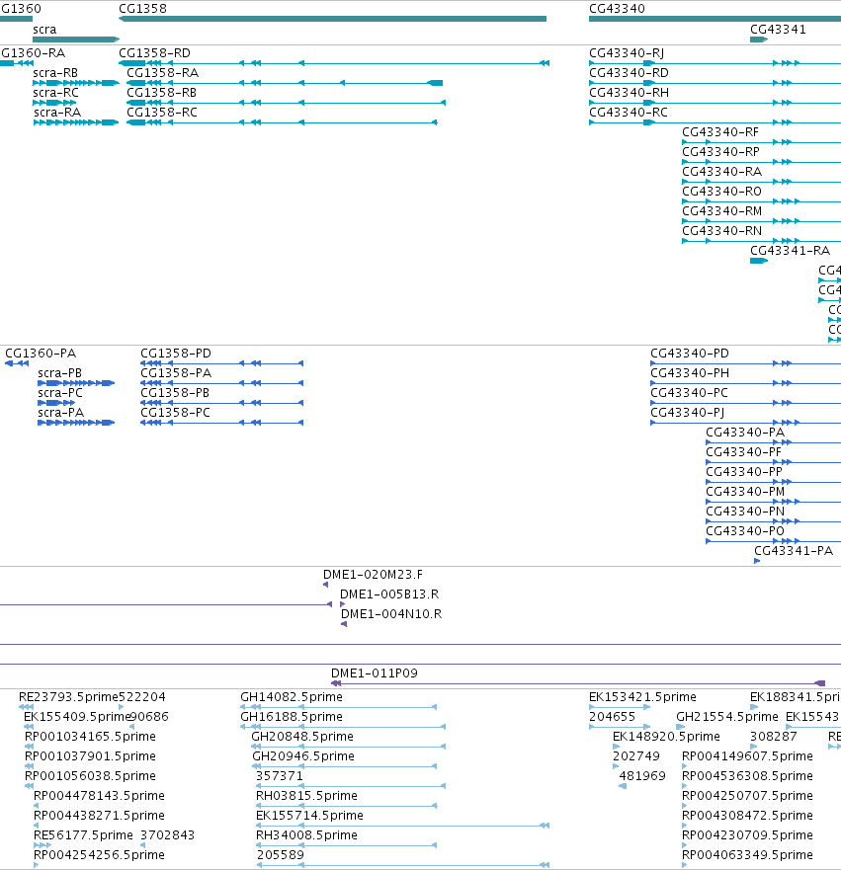
Task: Click EST EK155714.5prime
Action: pyautogui.click(x=309, y=816)
